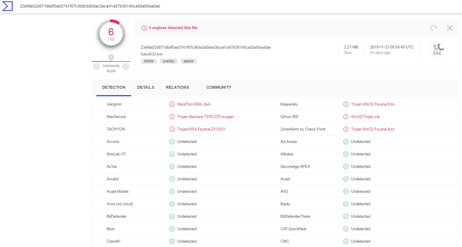Click Trojan/W64.Fsysna.2313831 result
The image size is (462, 247).
(x=201, y=129)
